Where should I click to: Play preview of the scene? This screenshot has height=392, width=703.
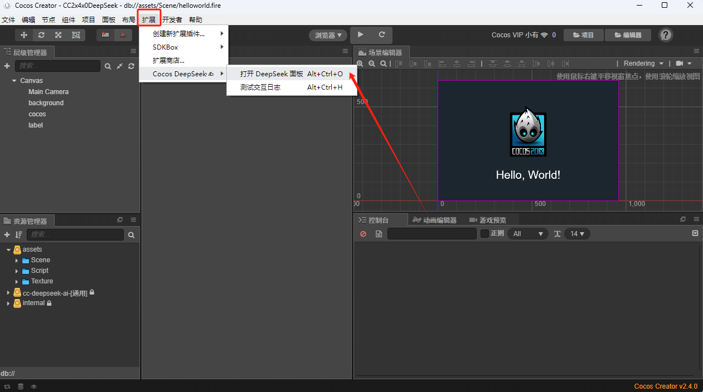click(361, 35)
